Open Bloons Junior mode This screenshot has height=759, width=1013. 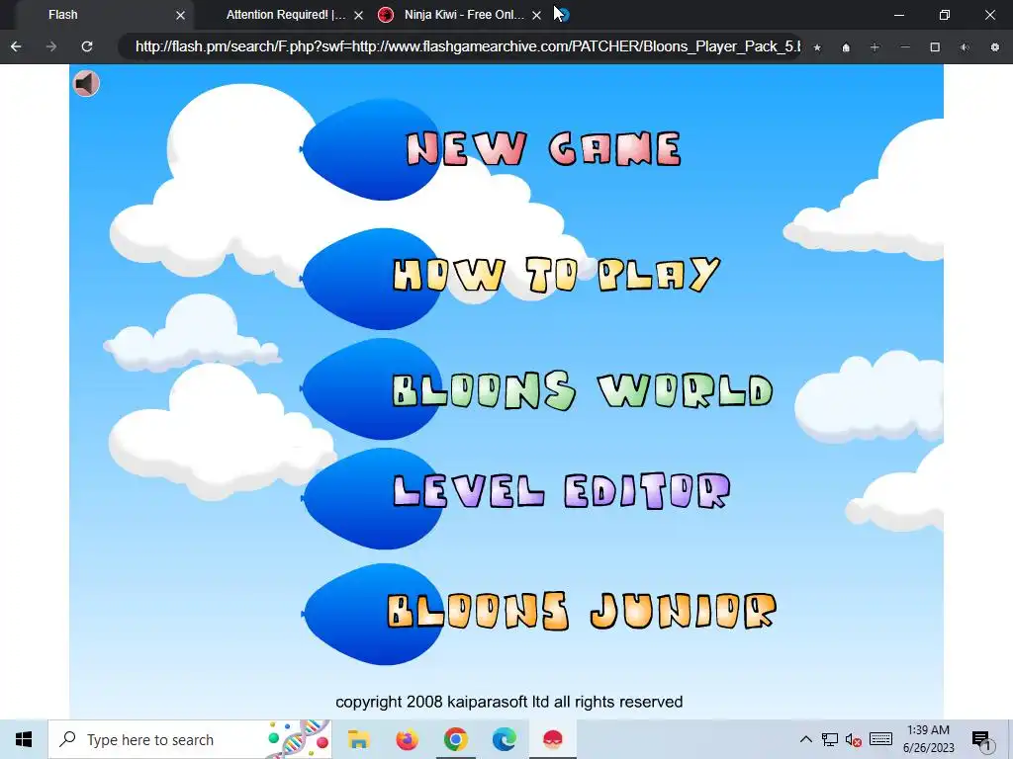click(582, 611)
